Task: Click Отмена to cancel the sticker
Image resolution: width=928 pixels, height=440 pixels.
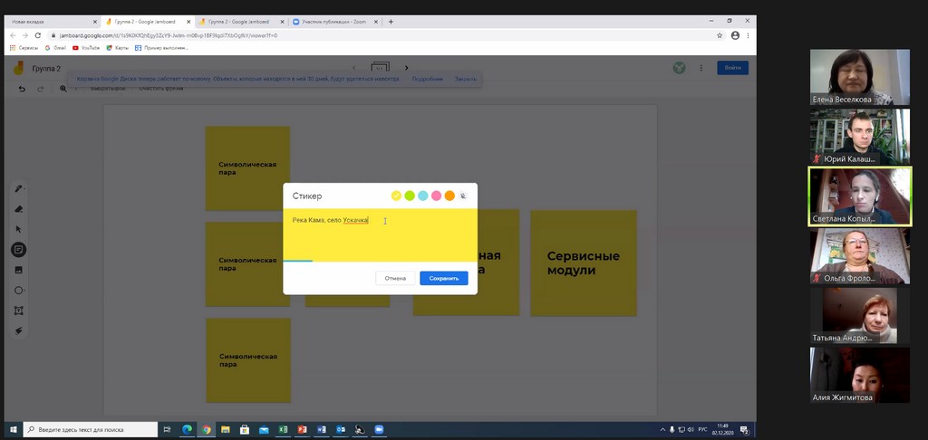Action: (395, 278)
